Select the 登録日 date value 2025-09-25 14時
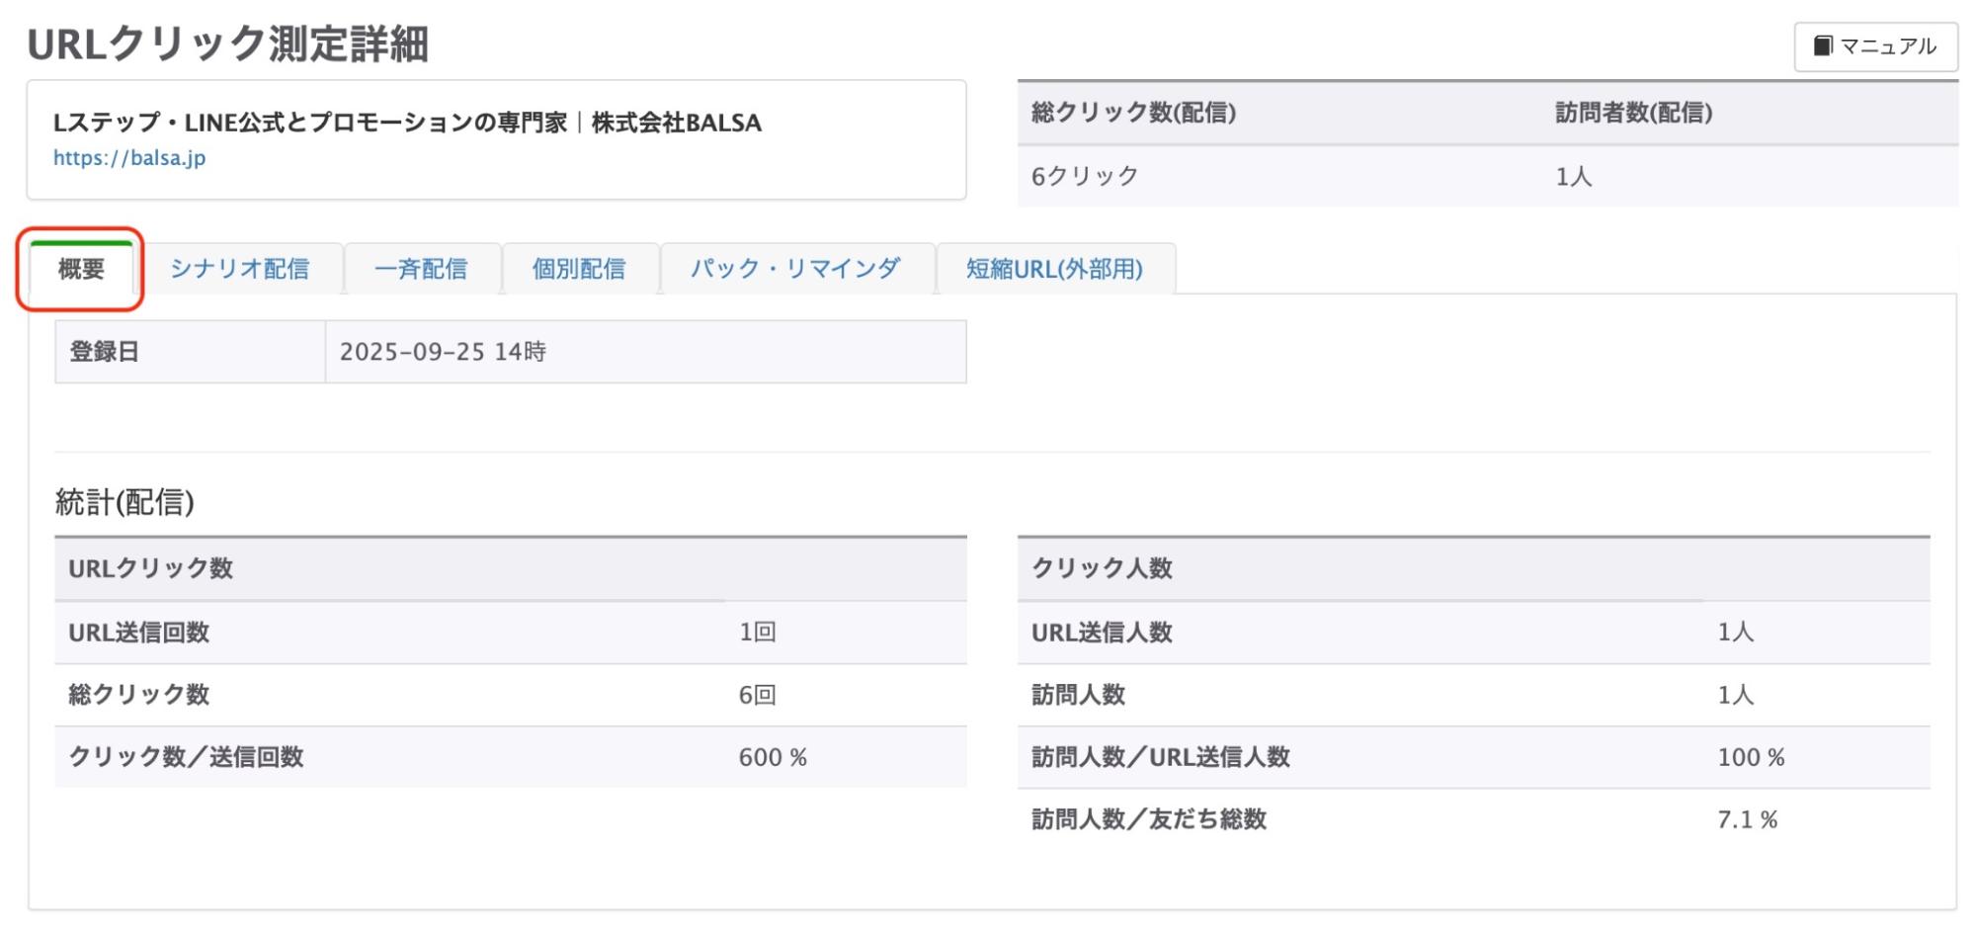The width and height of the screenshot is (1975, 933). [x=447, y=350]
